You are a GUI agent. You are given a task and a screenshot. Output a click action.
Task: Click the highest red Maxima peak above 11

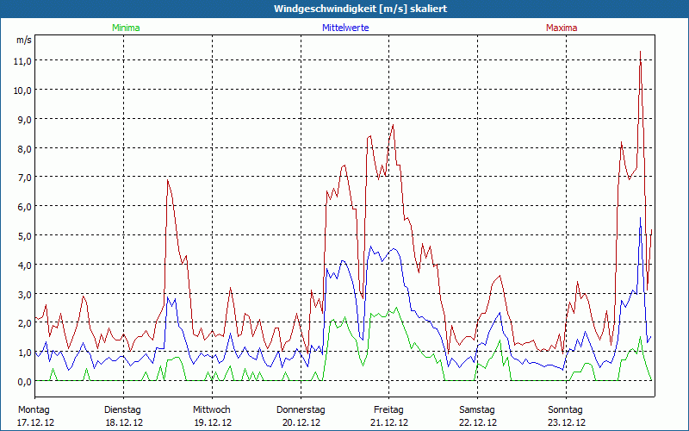(x=640, y=53)
